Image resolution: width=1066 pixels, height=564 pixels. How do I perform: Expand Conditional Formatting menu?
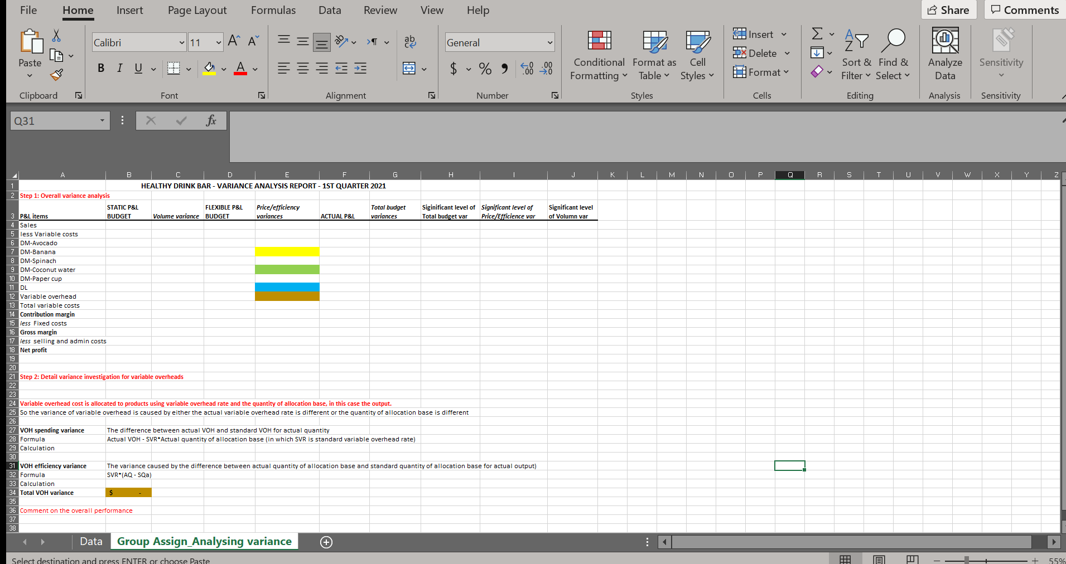599,55
